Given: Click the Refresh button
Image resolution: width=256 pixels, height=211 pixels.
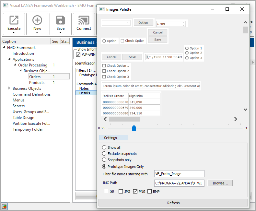Looking at the screenshot, I should (173, 203).
